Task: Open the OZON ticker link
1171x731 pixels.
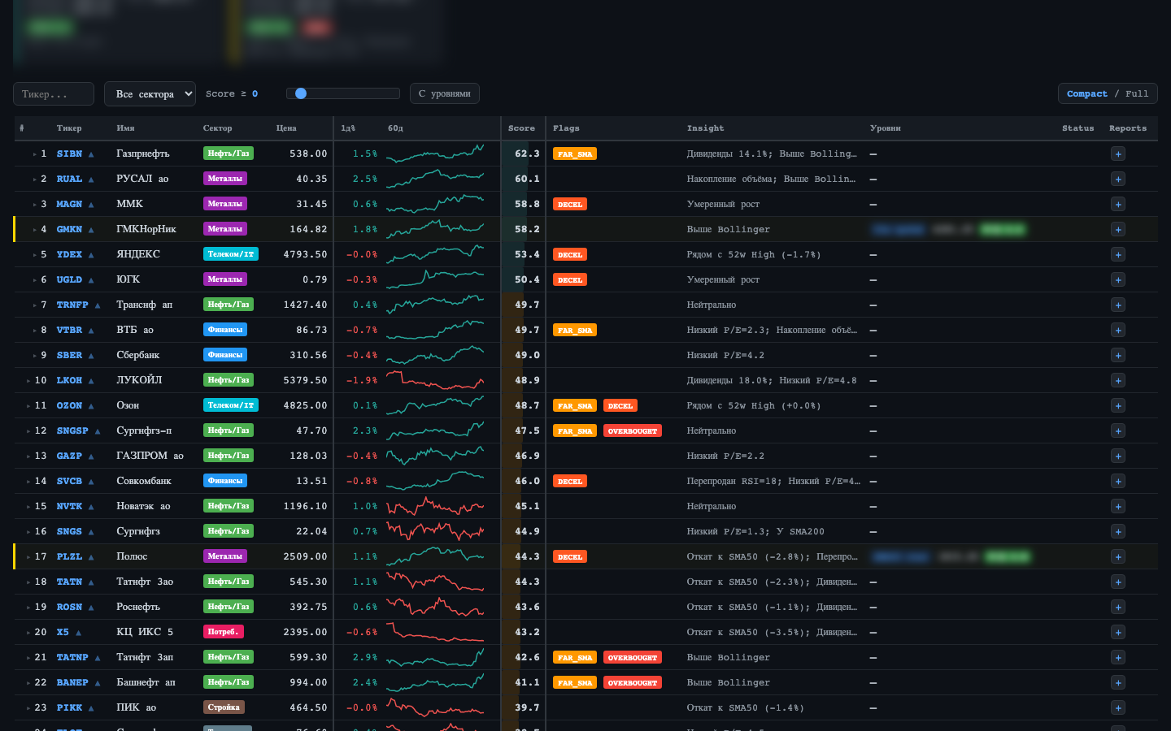Action: tap(69, 406)
